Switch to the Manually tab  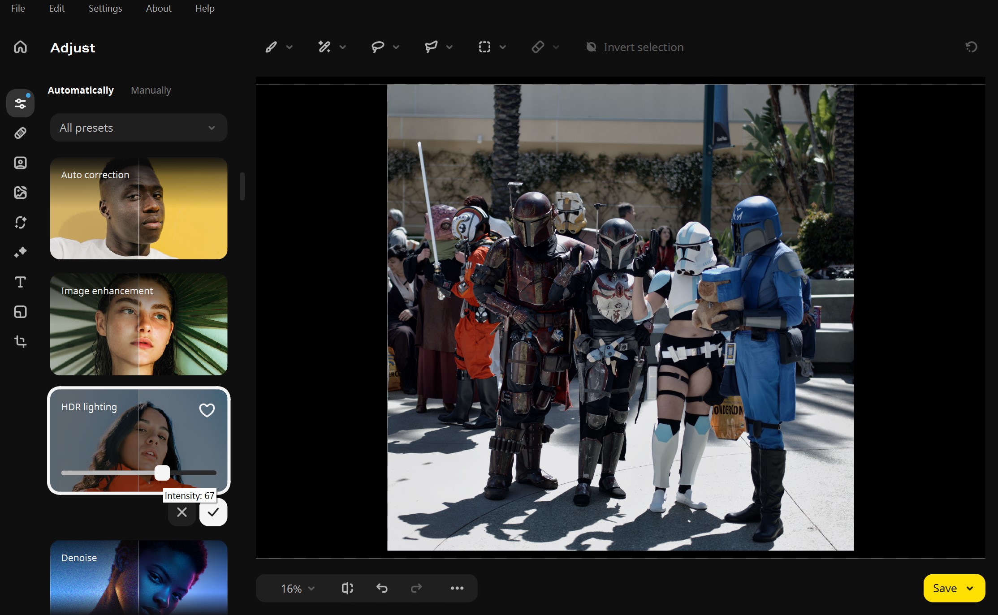(x=151, y=90)
